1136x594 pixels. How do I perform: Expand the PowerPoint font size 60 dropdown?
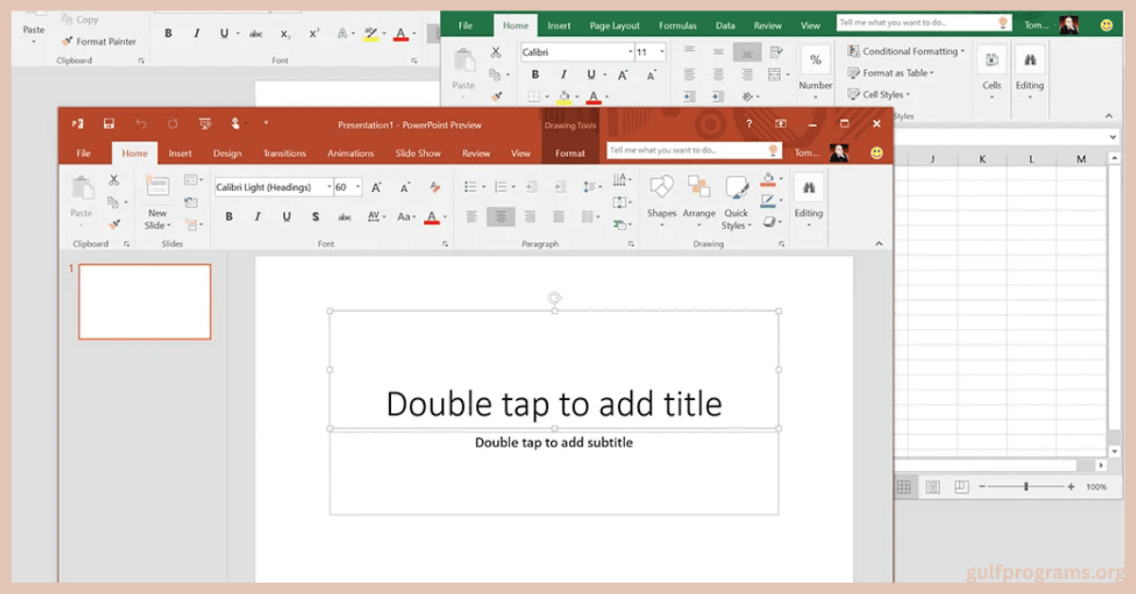click(x=358, y=187)
